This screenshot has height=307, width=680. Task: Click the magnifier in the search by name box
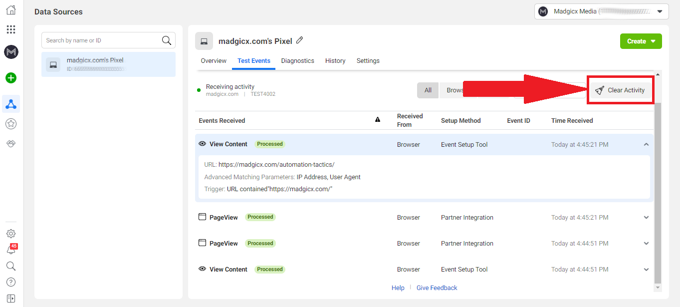click(x=167, y=40)
